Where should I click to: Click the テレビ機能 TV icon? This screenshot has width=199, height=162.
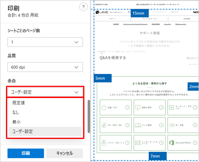pyautogui.click(x=138, y=125)
